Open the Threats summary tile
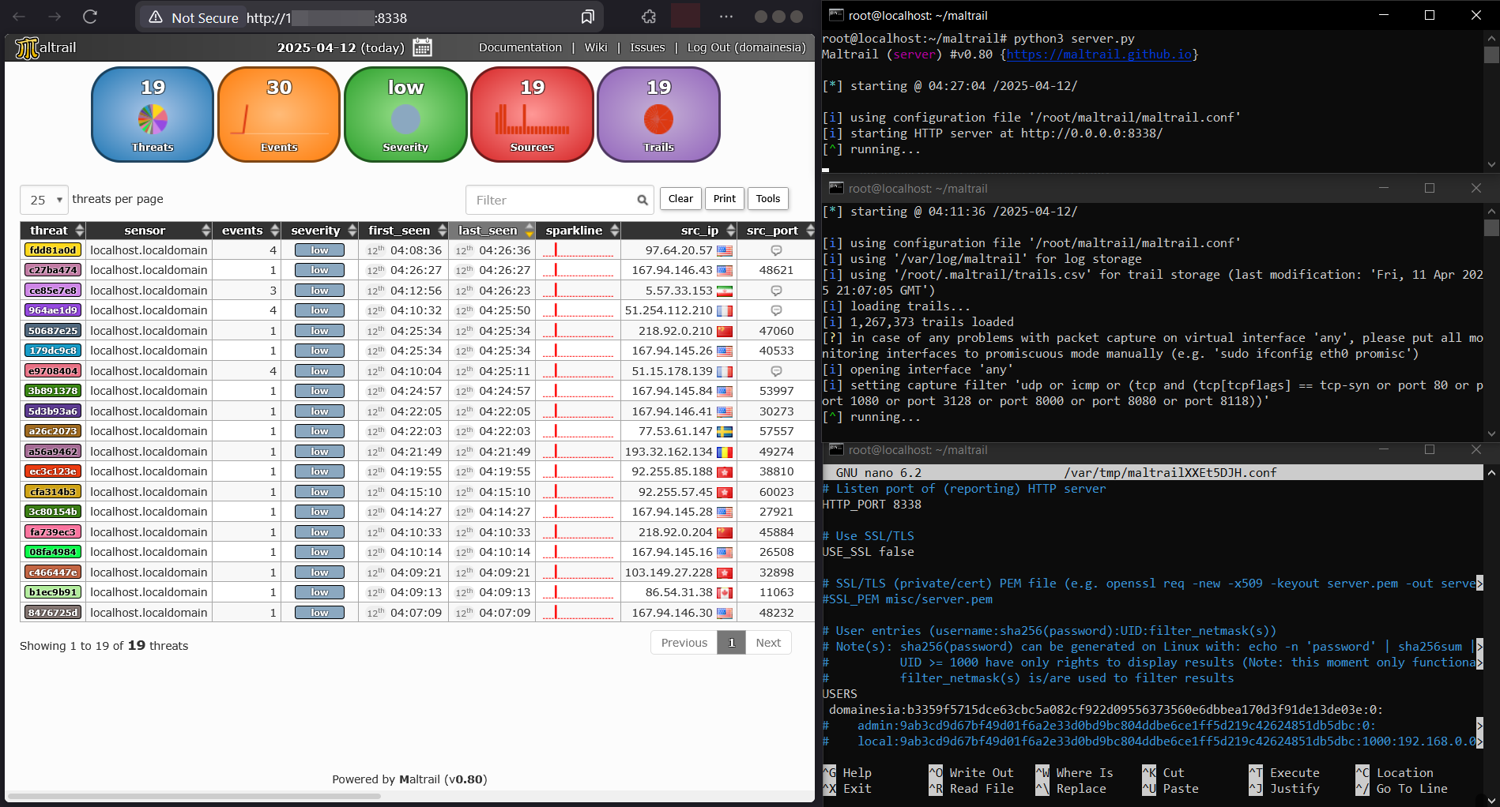Image resolution: width=1500 pixels, height=807 pixels. [x=153, y=114]
